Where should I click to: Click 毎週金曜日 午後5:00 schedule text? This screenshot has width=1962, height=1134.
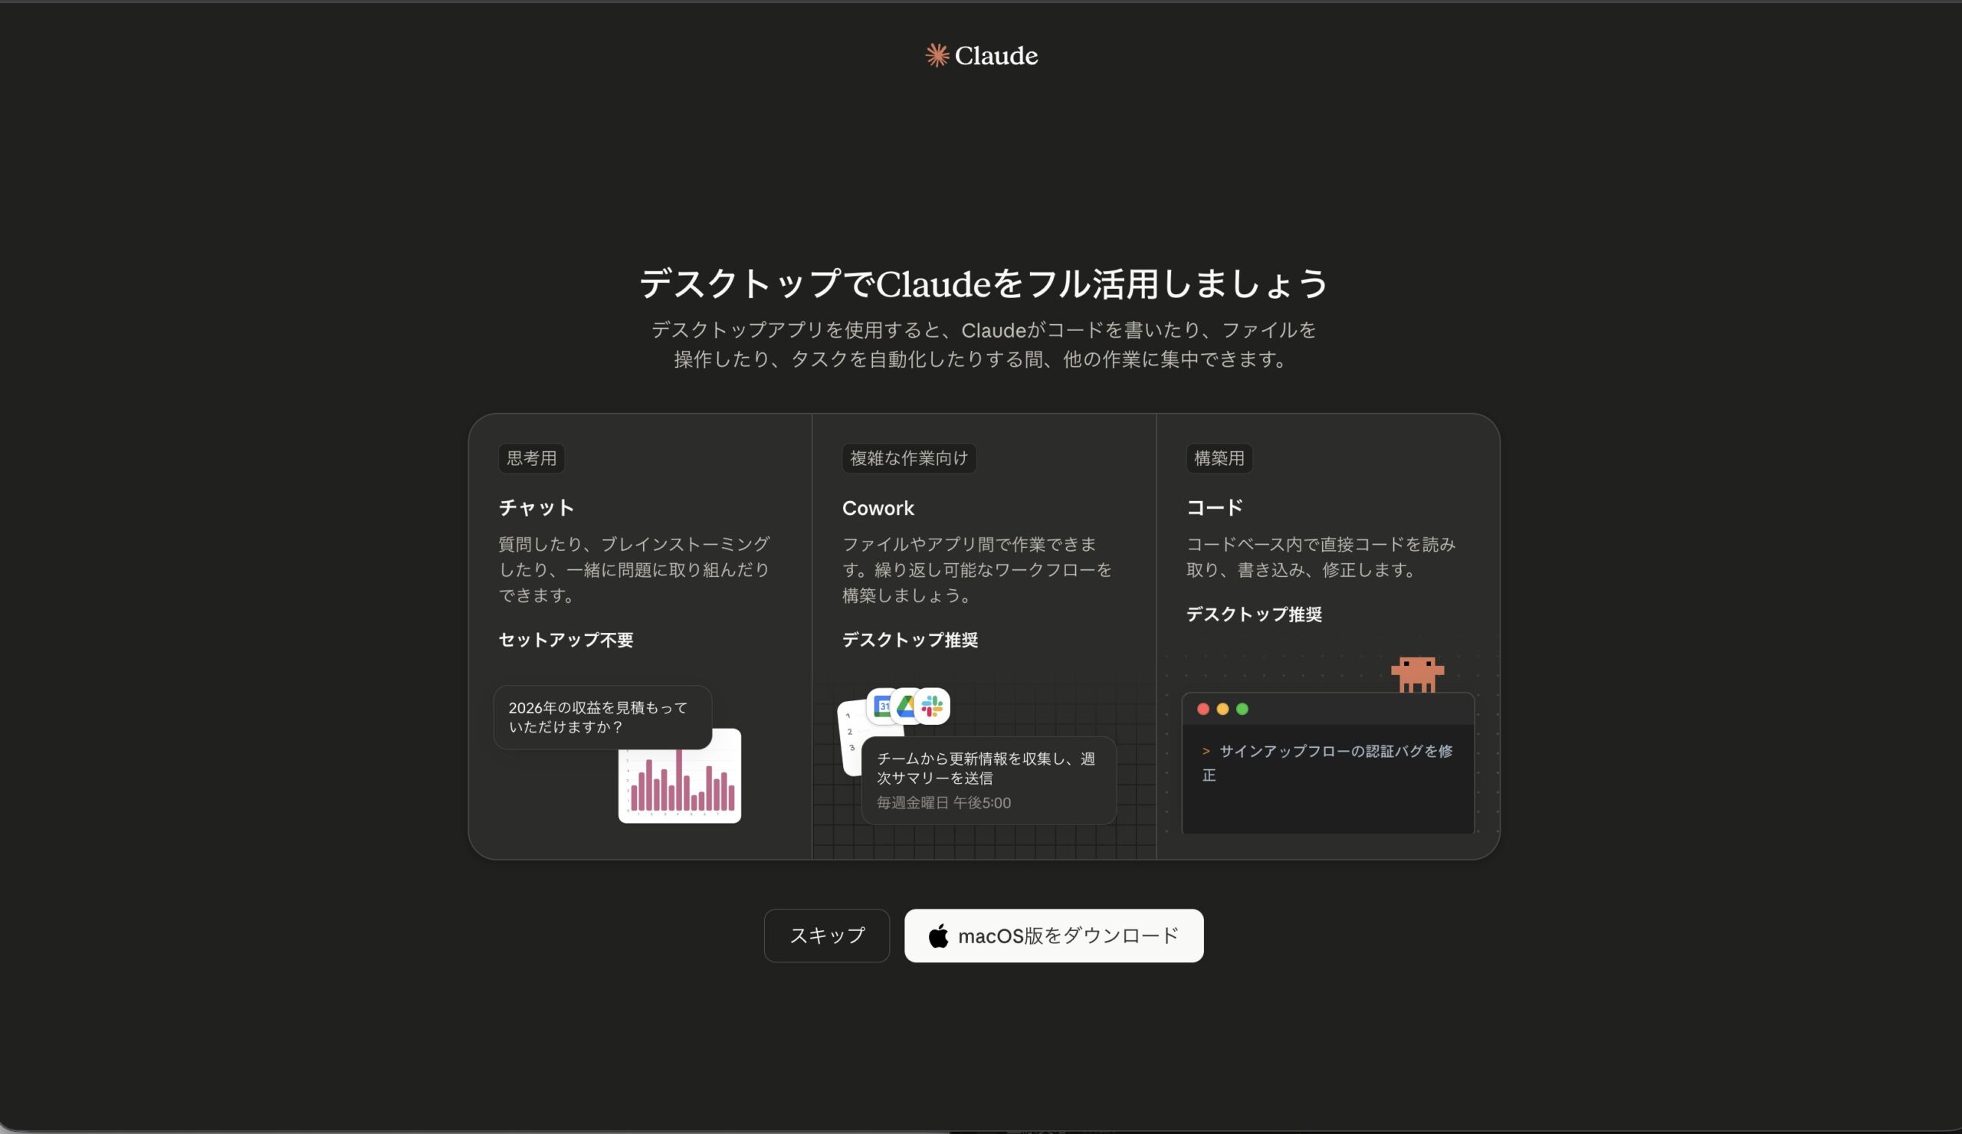coord(943,802)
